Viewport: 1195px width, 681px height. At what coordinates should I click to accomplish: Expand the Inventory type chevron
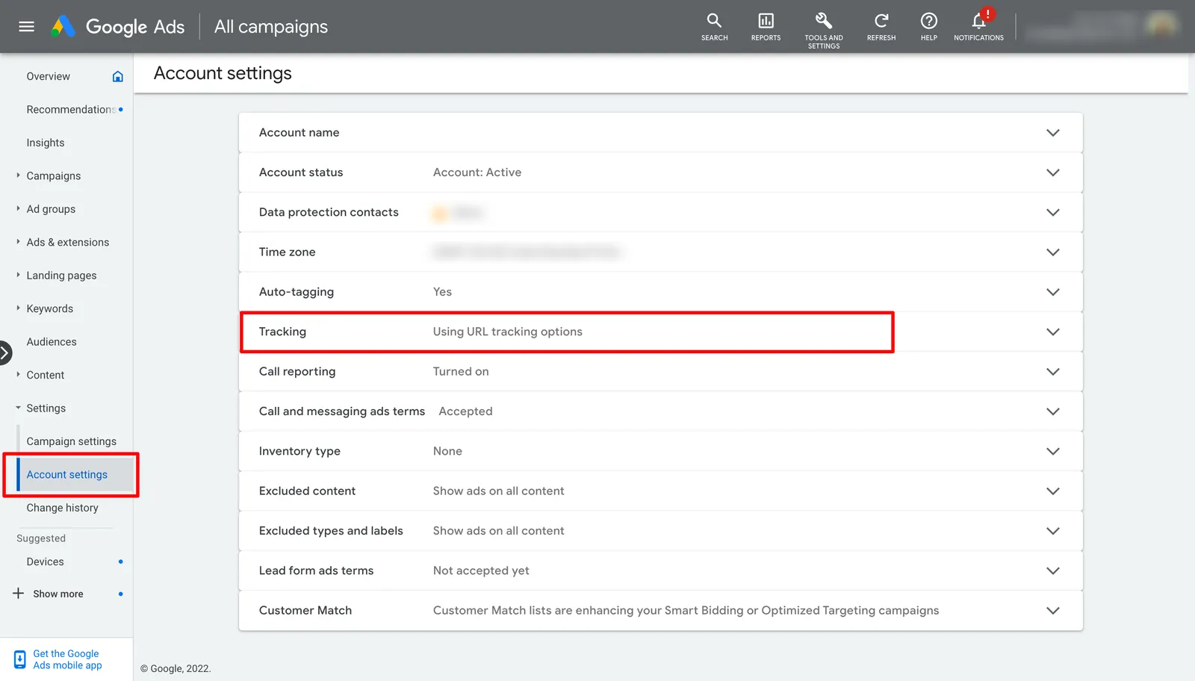click(x=1053, y=451)
